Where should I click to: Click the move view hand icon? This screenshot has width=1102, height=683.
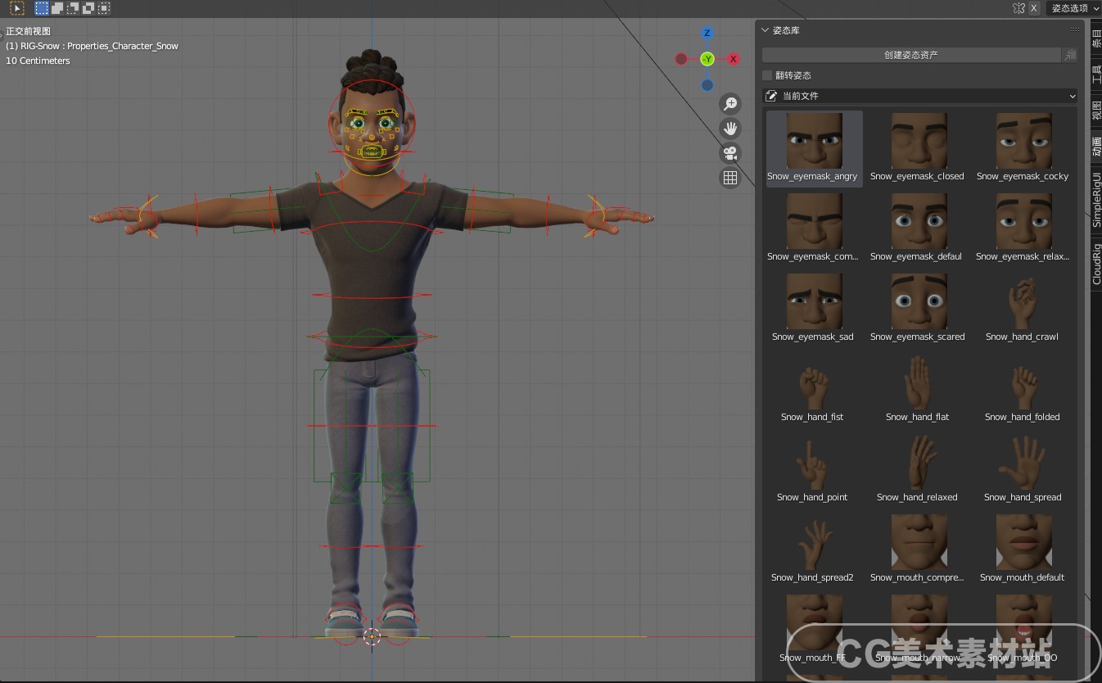click(x=729, y=128)
